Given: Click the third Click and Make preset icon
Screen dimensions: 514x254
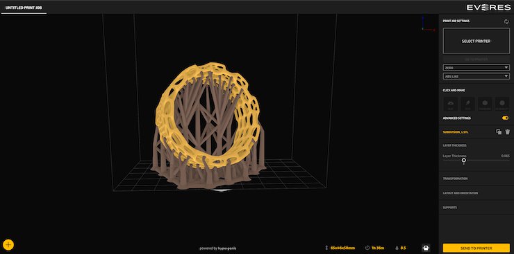Looking at the screenshot, I should [x=485, y=104].
